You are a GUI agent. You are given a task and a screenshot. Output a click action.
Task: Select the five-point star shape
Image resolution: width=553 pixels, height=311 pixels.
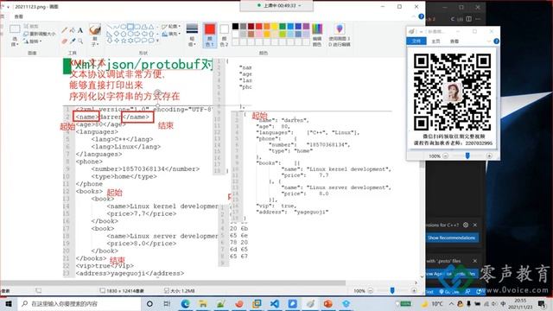(x=124, y=41)
